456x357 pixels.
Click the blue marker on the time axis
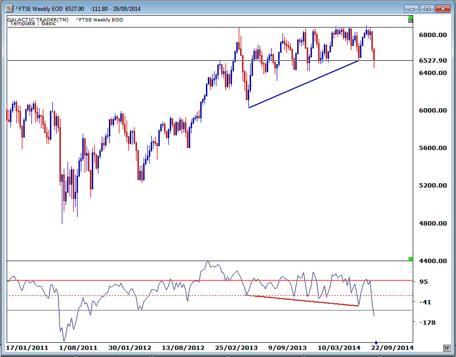coord(376,343)
